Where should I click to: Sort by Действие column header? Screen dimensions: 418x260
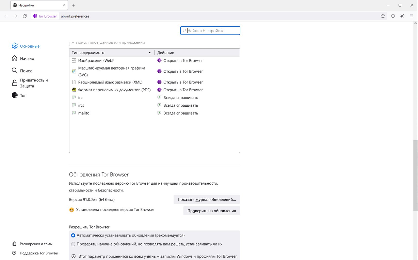(x=197, y=53)
